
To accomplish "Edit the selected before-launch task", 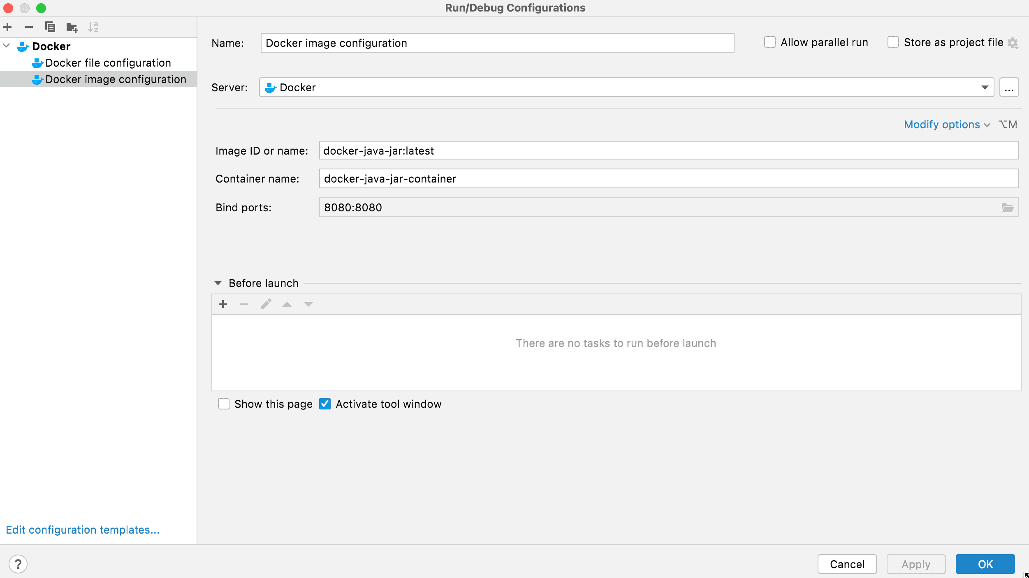I will click(x=265, y=304).
